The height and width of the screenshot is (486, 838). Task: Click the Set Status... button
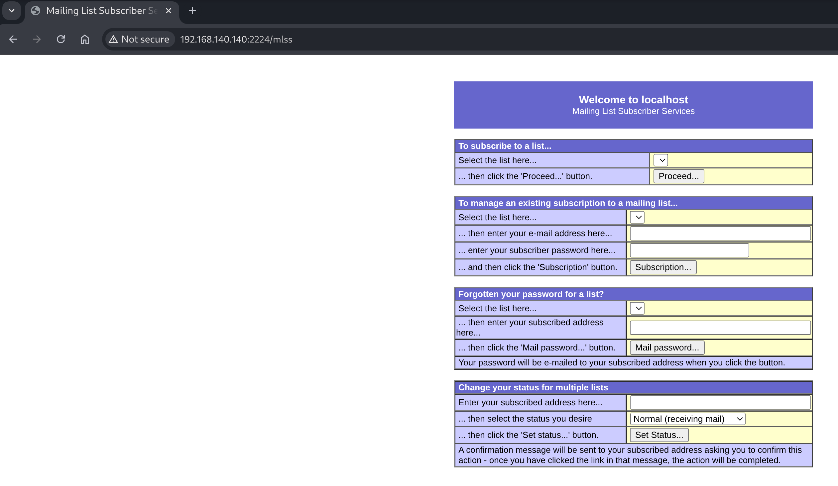pyautogui.click(x=659, y=435)
